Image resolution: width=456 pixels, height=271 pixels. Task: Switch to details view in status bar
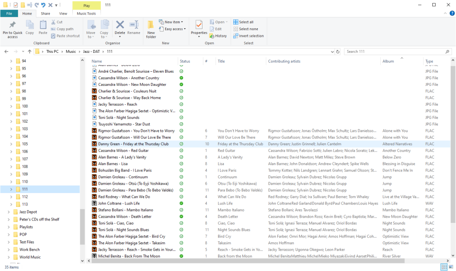(x=444, y=267)
